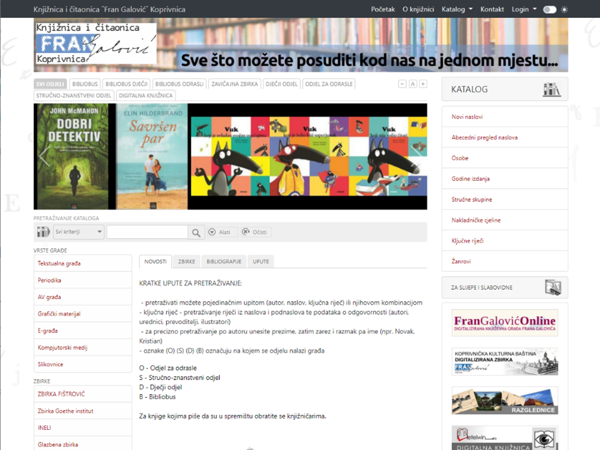This screenshot has height=450, width=600.
Task: Open the Kontakt page
Action: click(x=492, y=9)
